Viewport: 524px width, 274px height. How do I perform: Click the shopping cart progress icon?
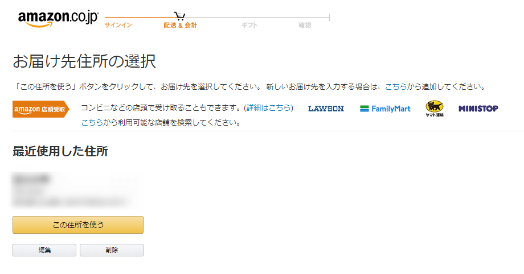point(179,16)
